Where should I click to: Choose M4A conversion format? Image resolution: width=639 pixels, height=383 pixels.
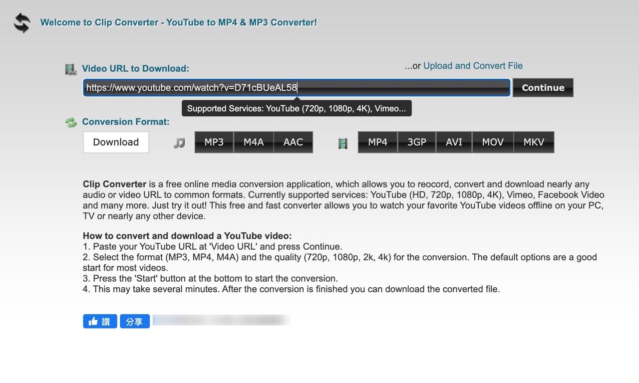click(254, 142)
